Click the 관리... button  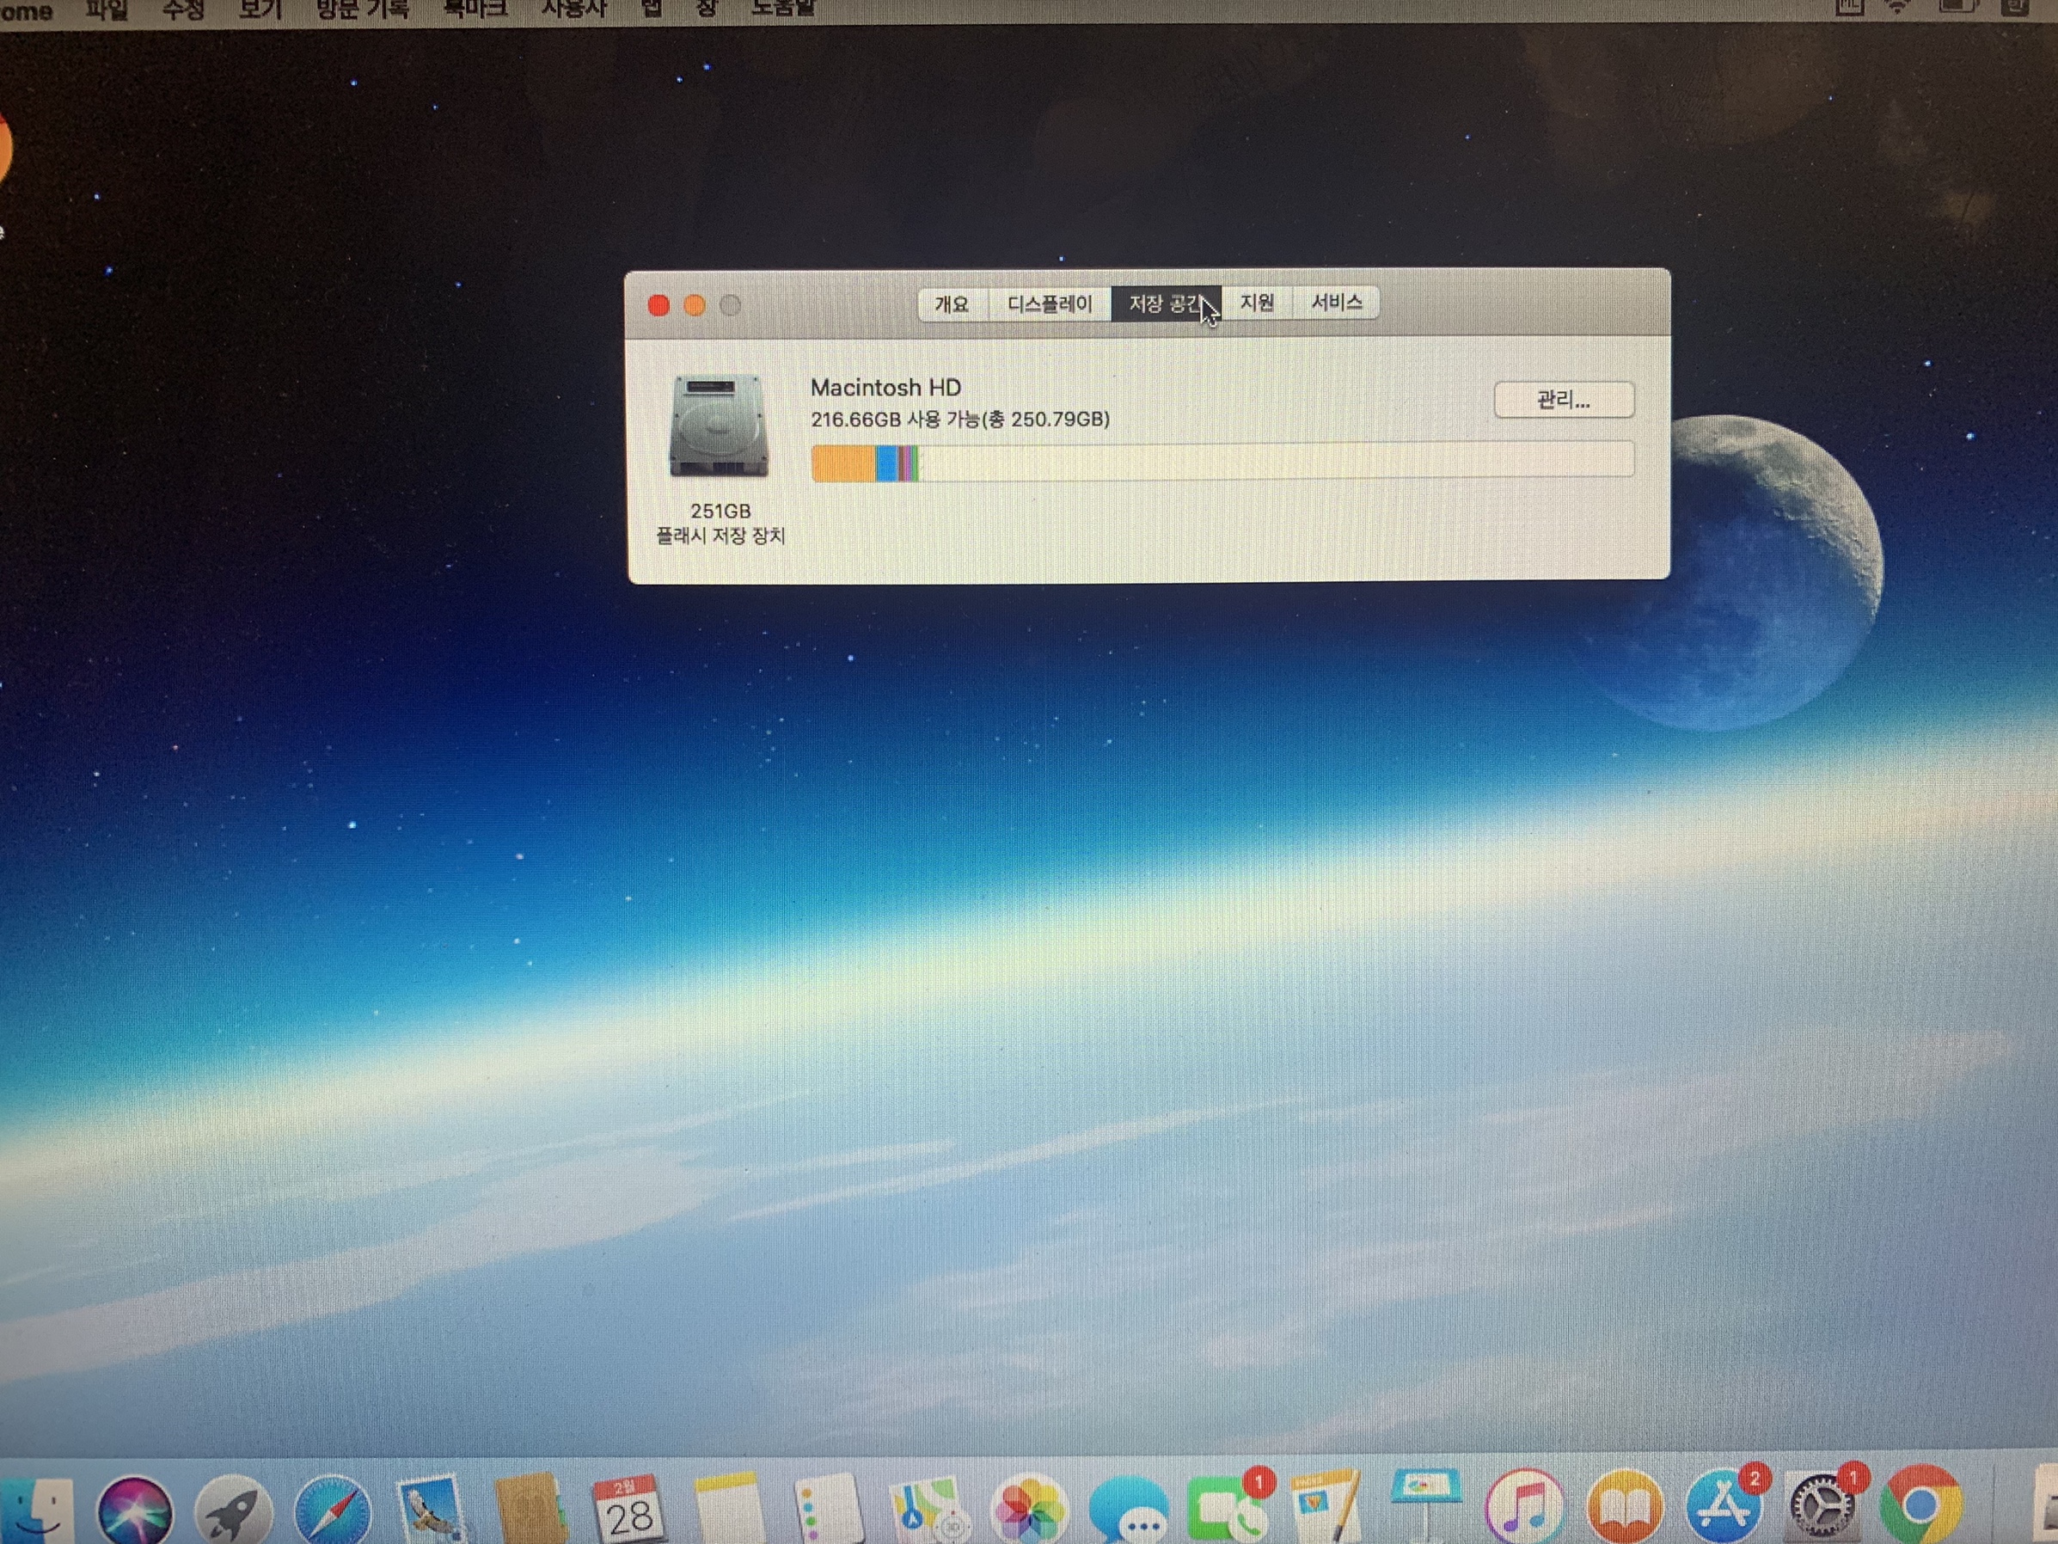1563,401
